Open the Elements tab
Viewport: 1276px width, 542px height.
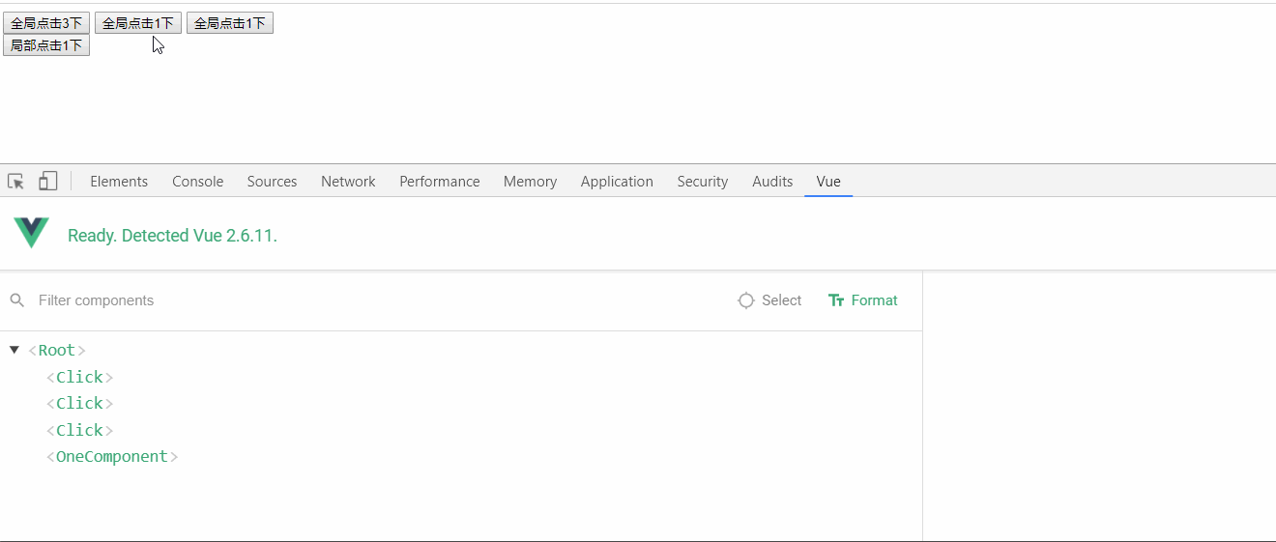pos(119,182)
